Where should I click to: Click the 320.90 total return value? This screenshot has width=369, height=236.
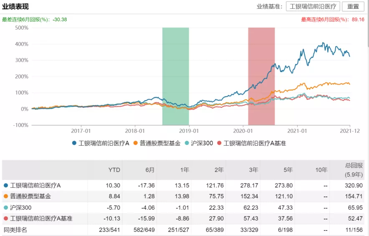tap(354, 185)
